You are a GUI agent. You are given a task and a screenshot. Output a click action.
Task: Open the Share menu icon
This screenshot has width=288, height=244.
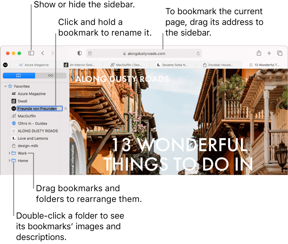259,53
